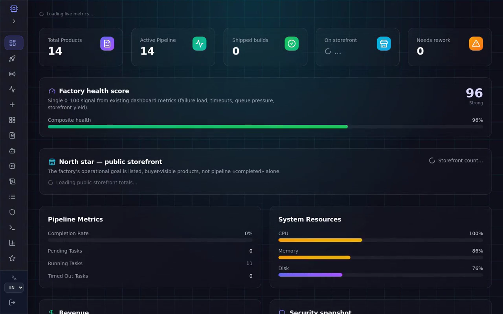Viewport: 503px width, 314px height.
Task: Click the logout icon at sidebar bottom
Action: click(12, 302)
